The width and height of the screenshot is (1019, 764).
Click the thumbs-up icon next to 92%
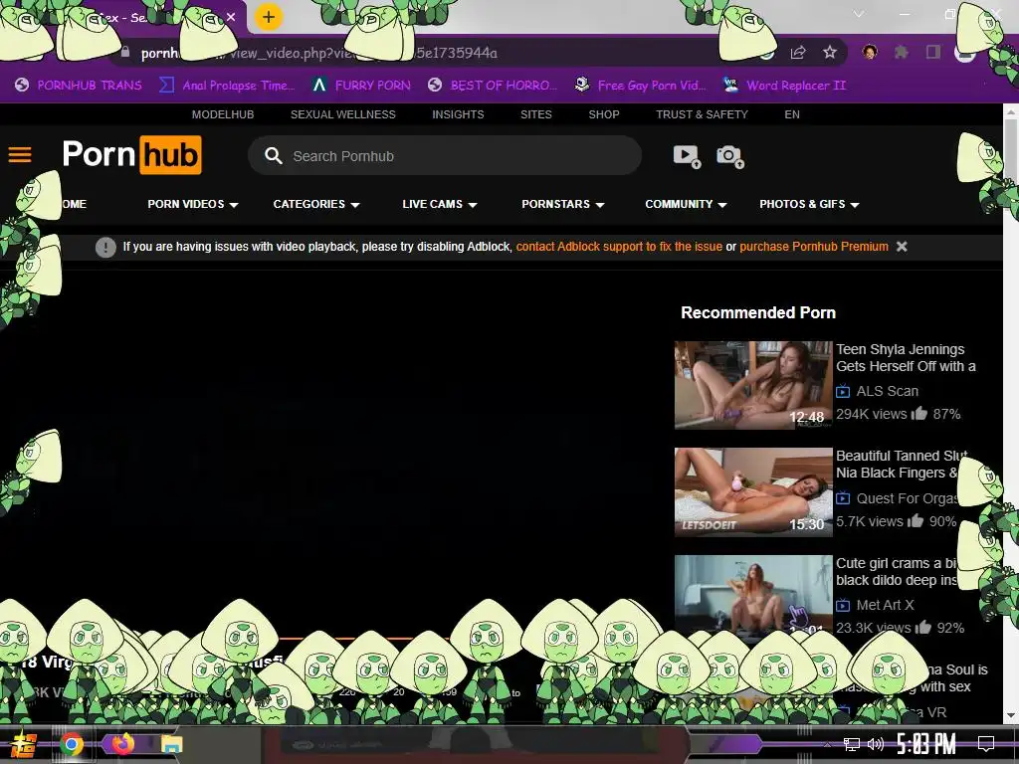922,627
